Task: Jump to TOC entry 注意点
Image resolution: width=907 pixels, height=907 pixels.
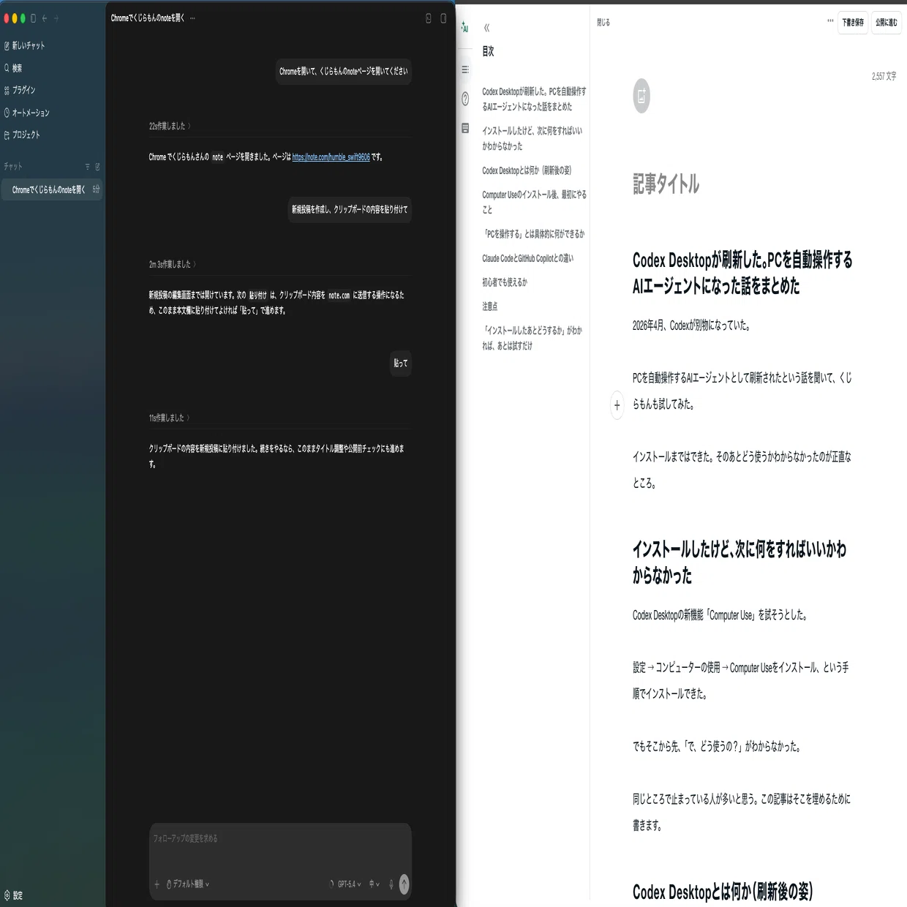Action: [490, 306]
